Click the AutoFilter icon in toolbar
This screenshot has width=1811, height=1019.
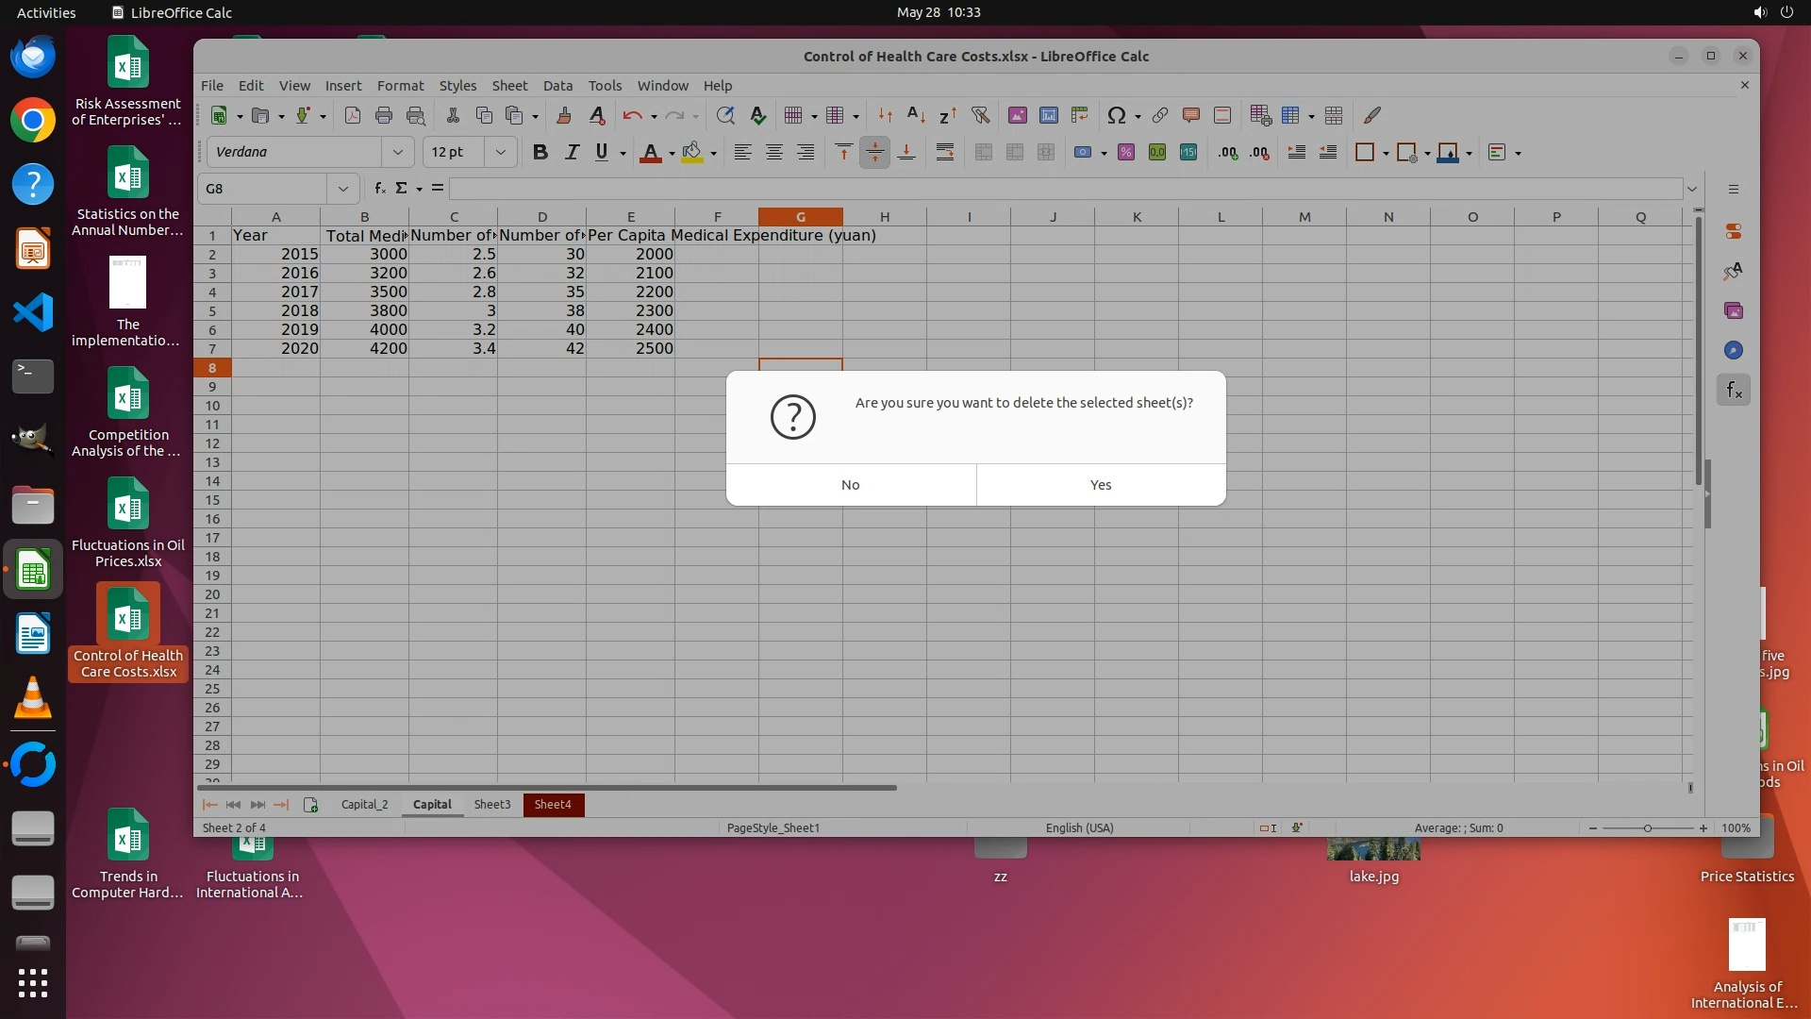[x=980, y=115]
